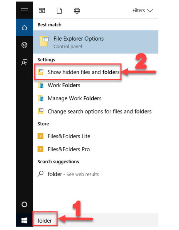The width and height of the screenshot is (179, 230).
Task: Open File Explorer Options best match
Action: click(x=96, y=42)
